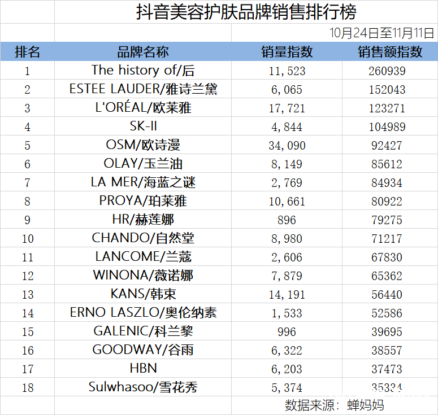Screen dimensions: 438x415
Task: Select the ESTEE LAUDER/雅诗兰黛 cell
Action: (x=143, y=89)
